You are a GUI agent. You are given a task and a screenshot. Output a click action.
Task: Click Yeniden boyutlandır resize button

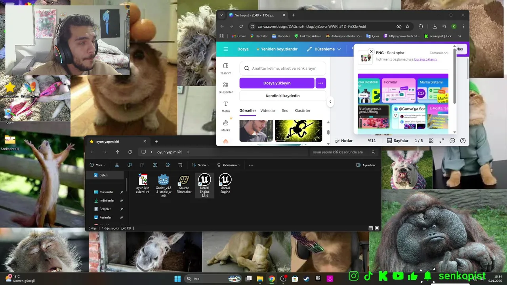pyautogui.click(x=277, y=49)
